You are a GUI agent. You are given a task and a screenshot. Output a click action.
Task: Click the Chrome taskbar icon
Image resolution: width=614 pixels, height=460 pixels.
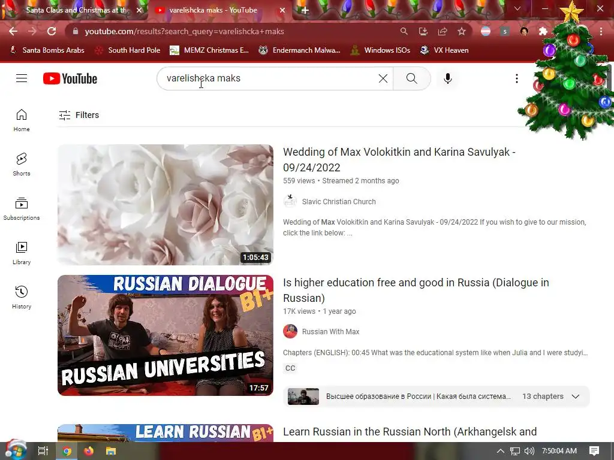coord(67,451)
